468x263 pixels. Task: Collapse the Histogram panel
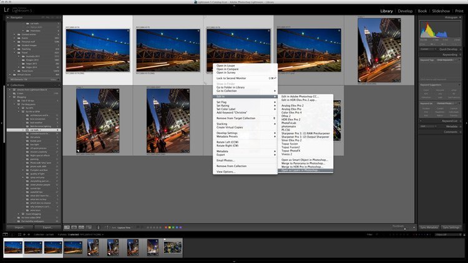(x=460, y=17)
